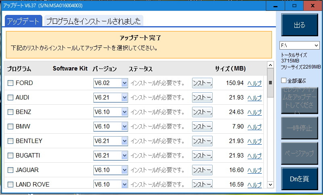Select the BENTLEY checkbox

(x=10, y=141)
